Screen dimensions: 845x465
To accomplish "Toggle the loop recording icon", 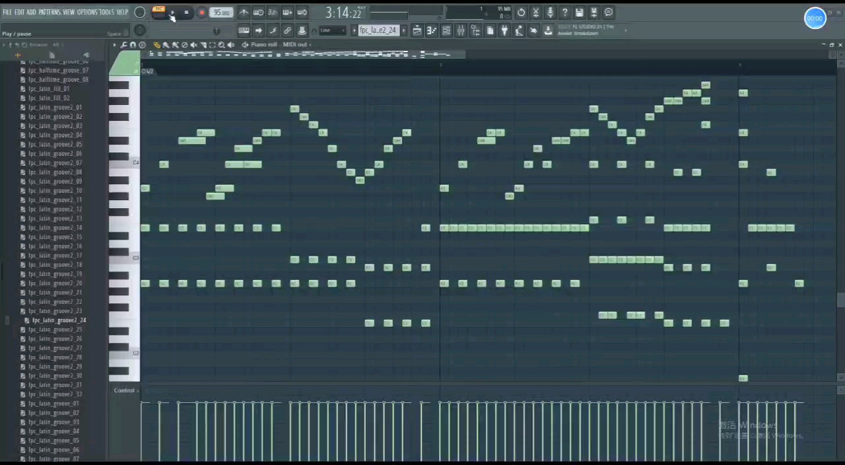I will [302, 13].
